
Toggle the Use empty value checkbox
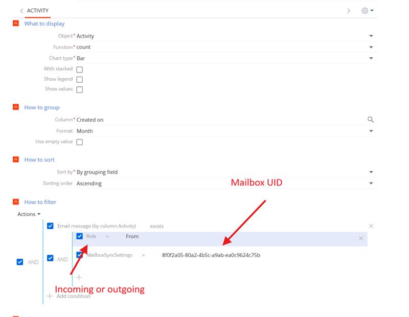(79, 142)
